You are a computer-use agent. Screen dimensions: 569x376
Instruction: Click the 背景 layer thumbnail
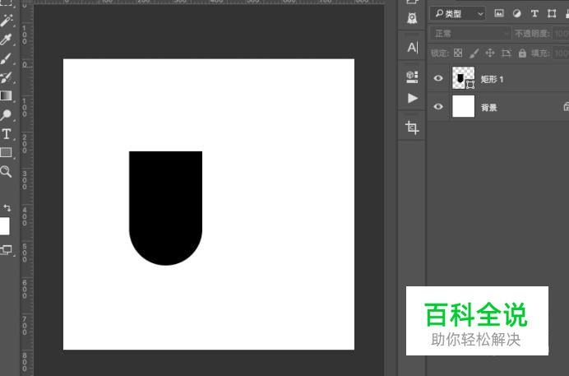click(464, 106)
